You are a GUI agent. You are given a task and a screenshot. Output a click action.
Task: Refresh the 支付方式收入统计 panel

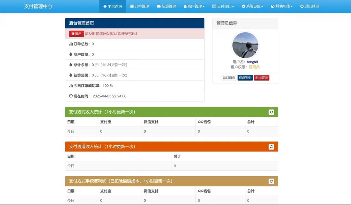coord(271,112)
